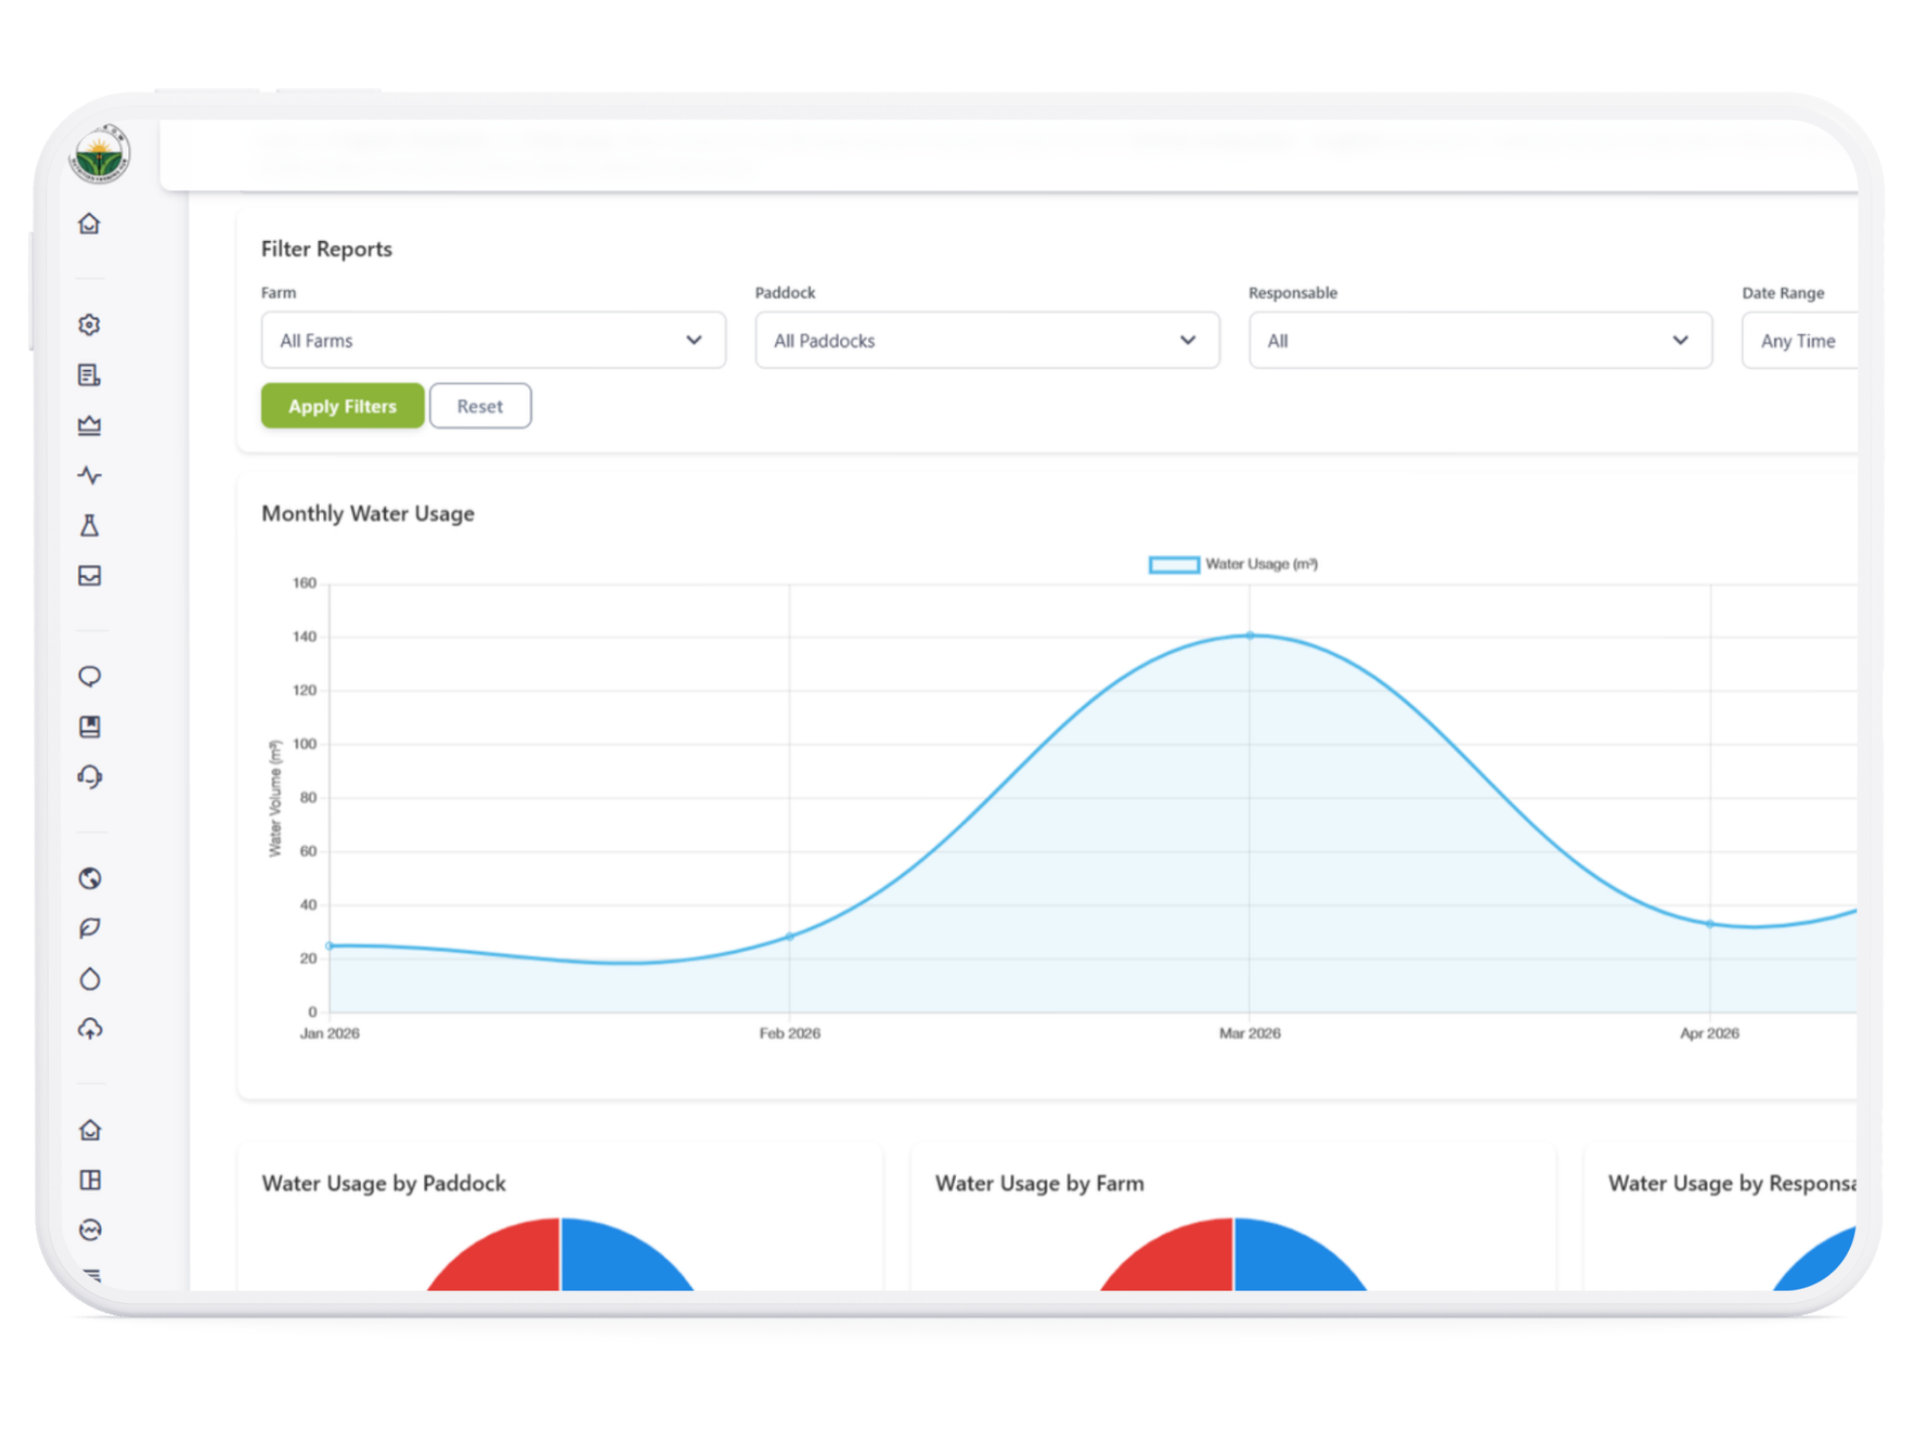The image size is (1914, 1435).
Task: Click the farm logo in the sidebar
Action: pos(100,155)
